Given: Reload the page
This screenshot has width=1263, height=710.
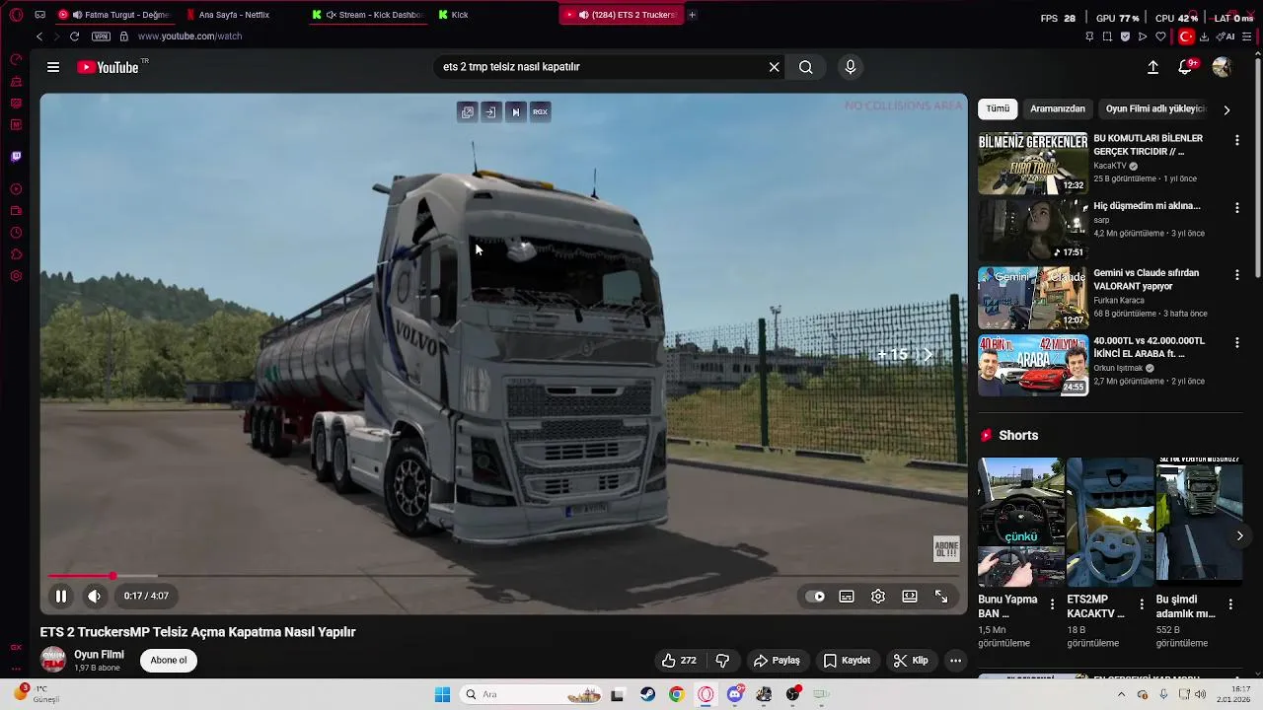Looking at the screenshot, I should 74,36.
